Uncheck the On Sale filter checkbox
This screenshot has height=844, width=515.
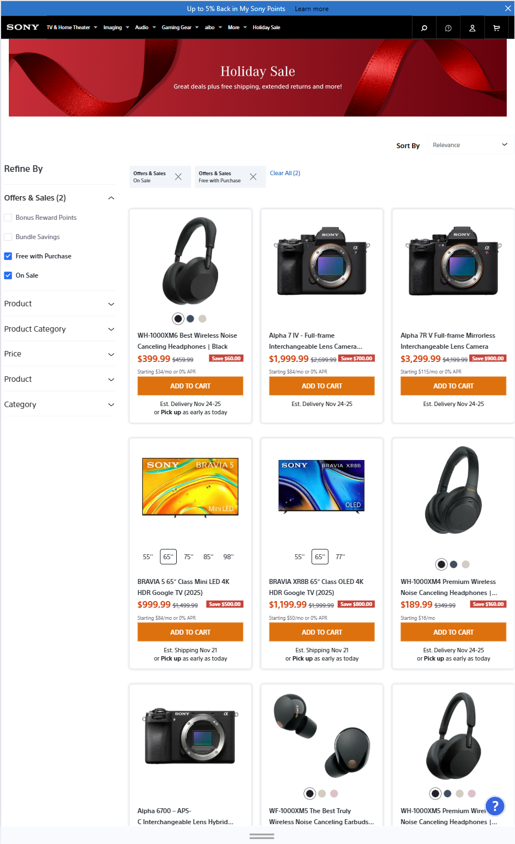tap(8, 275)
